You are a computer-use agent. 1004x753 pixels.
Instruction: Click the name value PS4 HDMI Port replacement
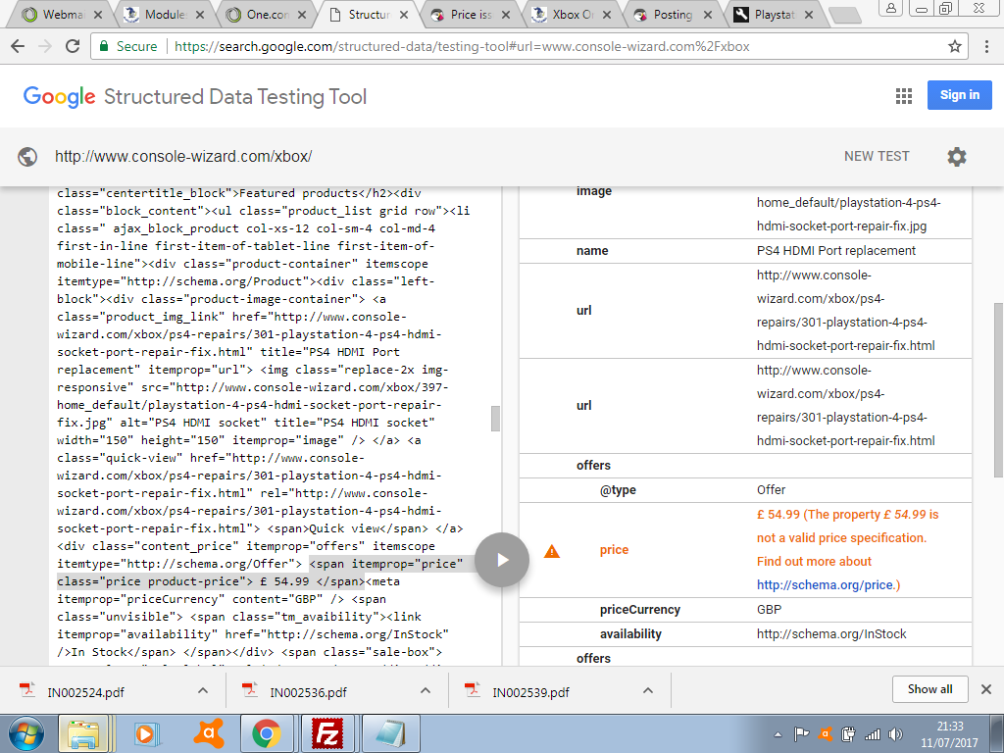tap(836, 250)
